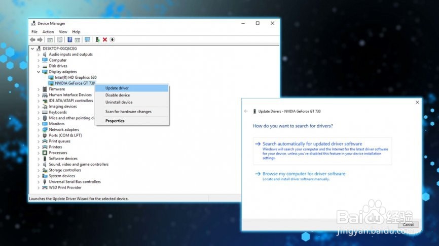Close the Update Drivers dialog
Image resolution: width=439 pixels, height=246 pixels.
[x=417, y=103]
